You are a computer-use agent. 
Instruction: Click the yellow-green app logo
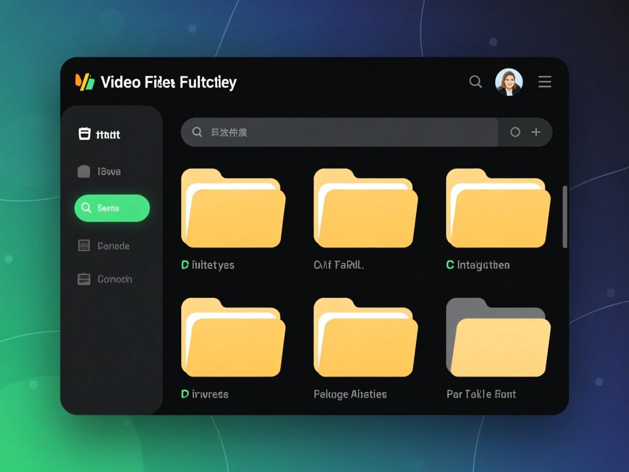pos(85,82)
